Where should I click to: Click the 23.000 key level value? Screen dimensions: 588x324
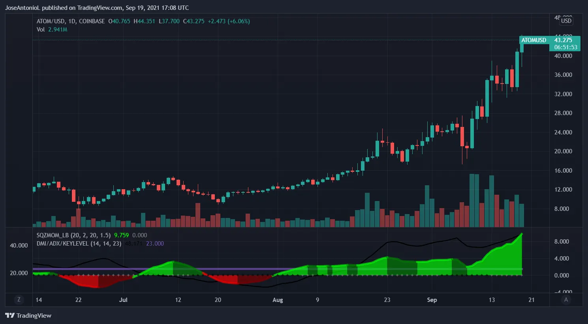[155, 244]
